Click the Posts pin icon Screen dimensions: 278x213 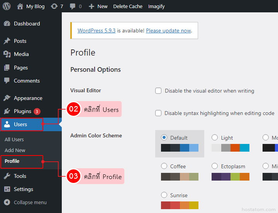(x=7, y=41)
